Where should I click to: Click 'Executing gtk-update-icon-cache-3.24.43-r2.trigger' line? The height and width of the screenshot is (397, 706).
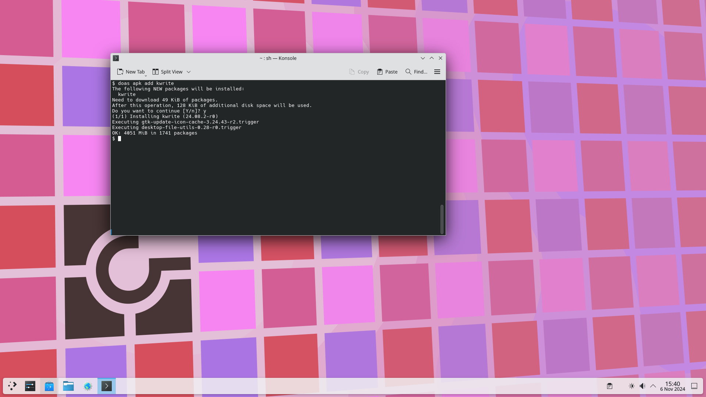(x=186, y=122)
